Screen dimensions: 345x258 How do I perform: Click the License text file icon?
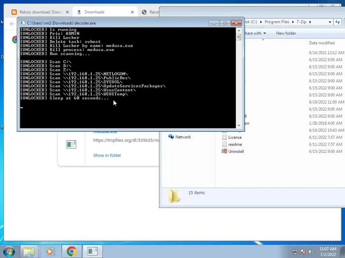224,137
